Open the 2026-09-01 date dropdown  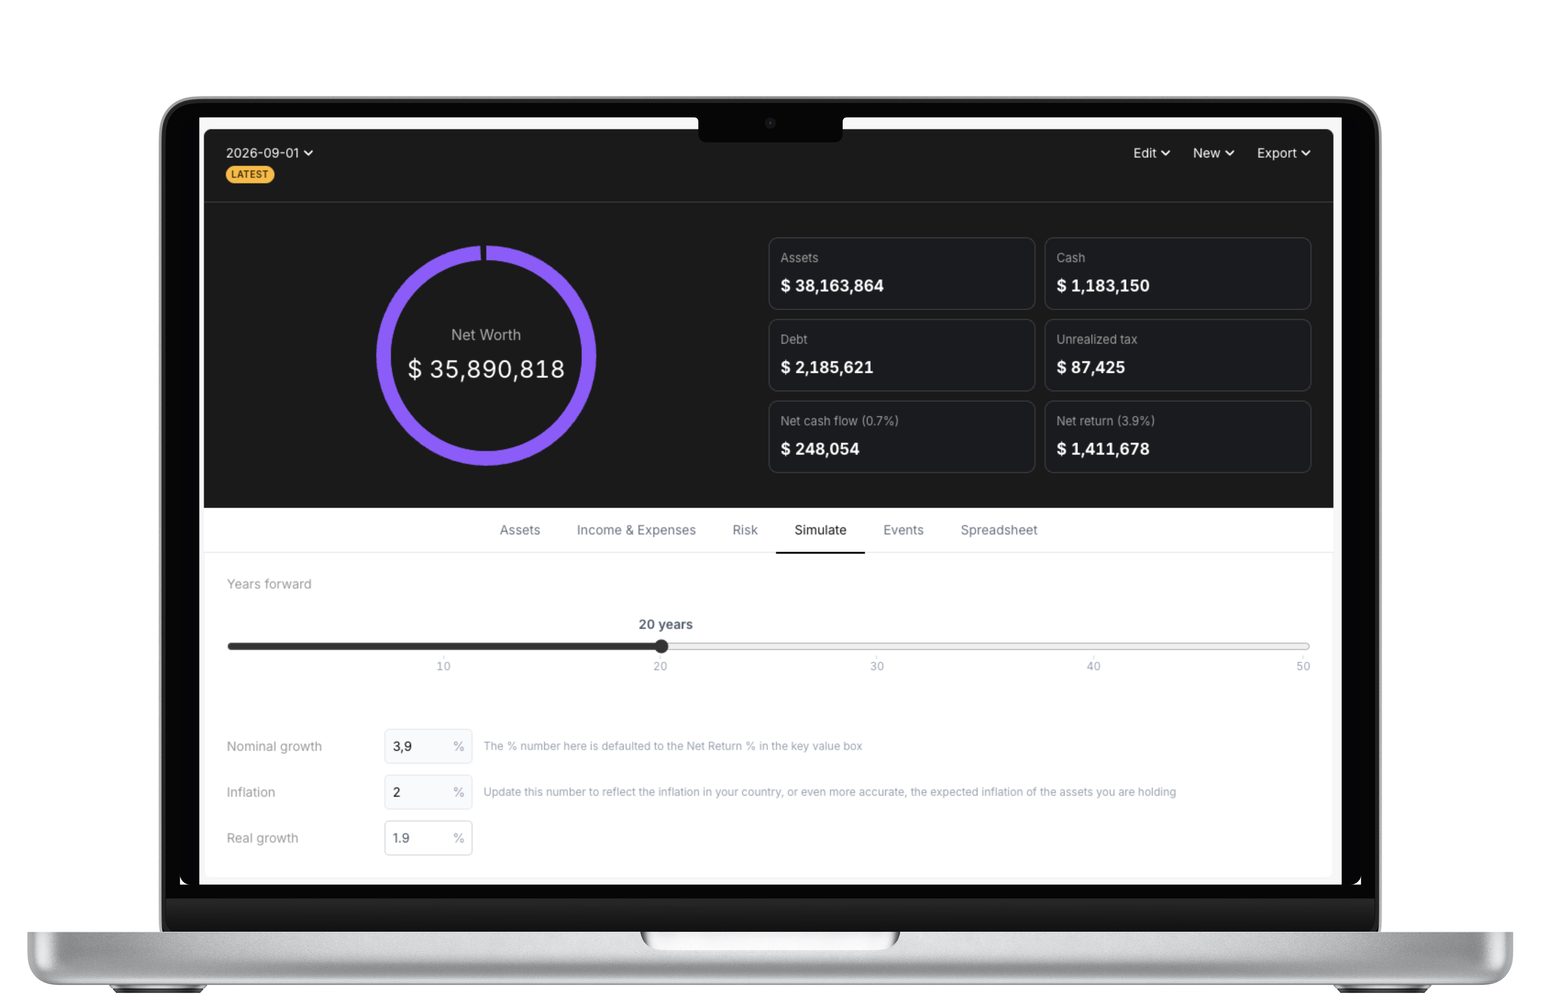[x=269, y=153]
